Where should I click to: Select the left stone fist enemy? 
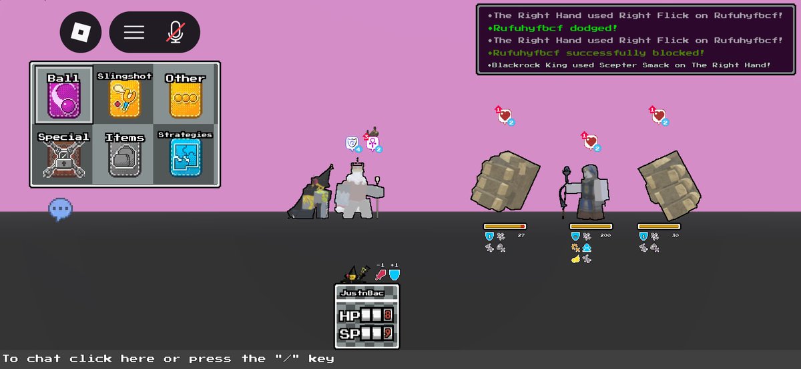504,182
